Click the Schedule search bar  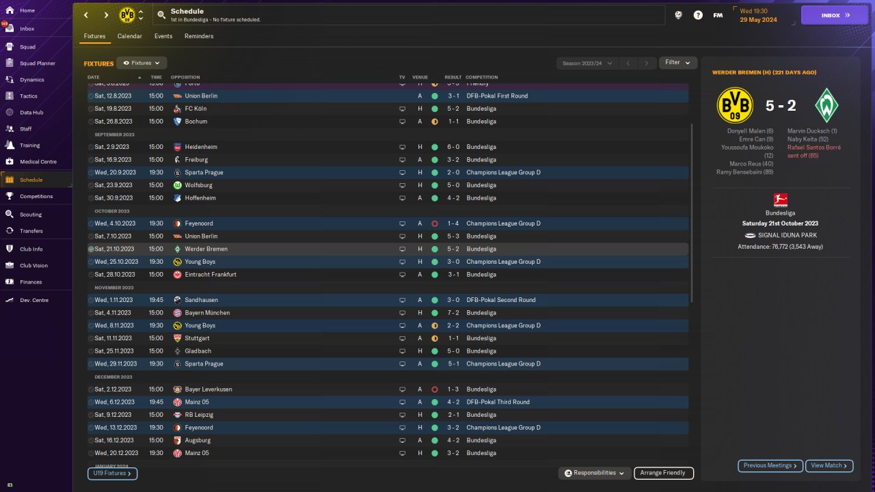tap(409, 15)
